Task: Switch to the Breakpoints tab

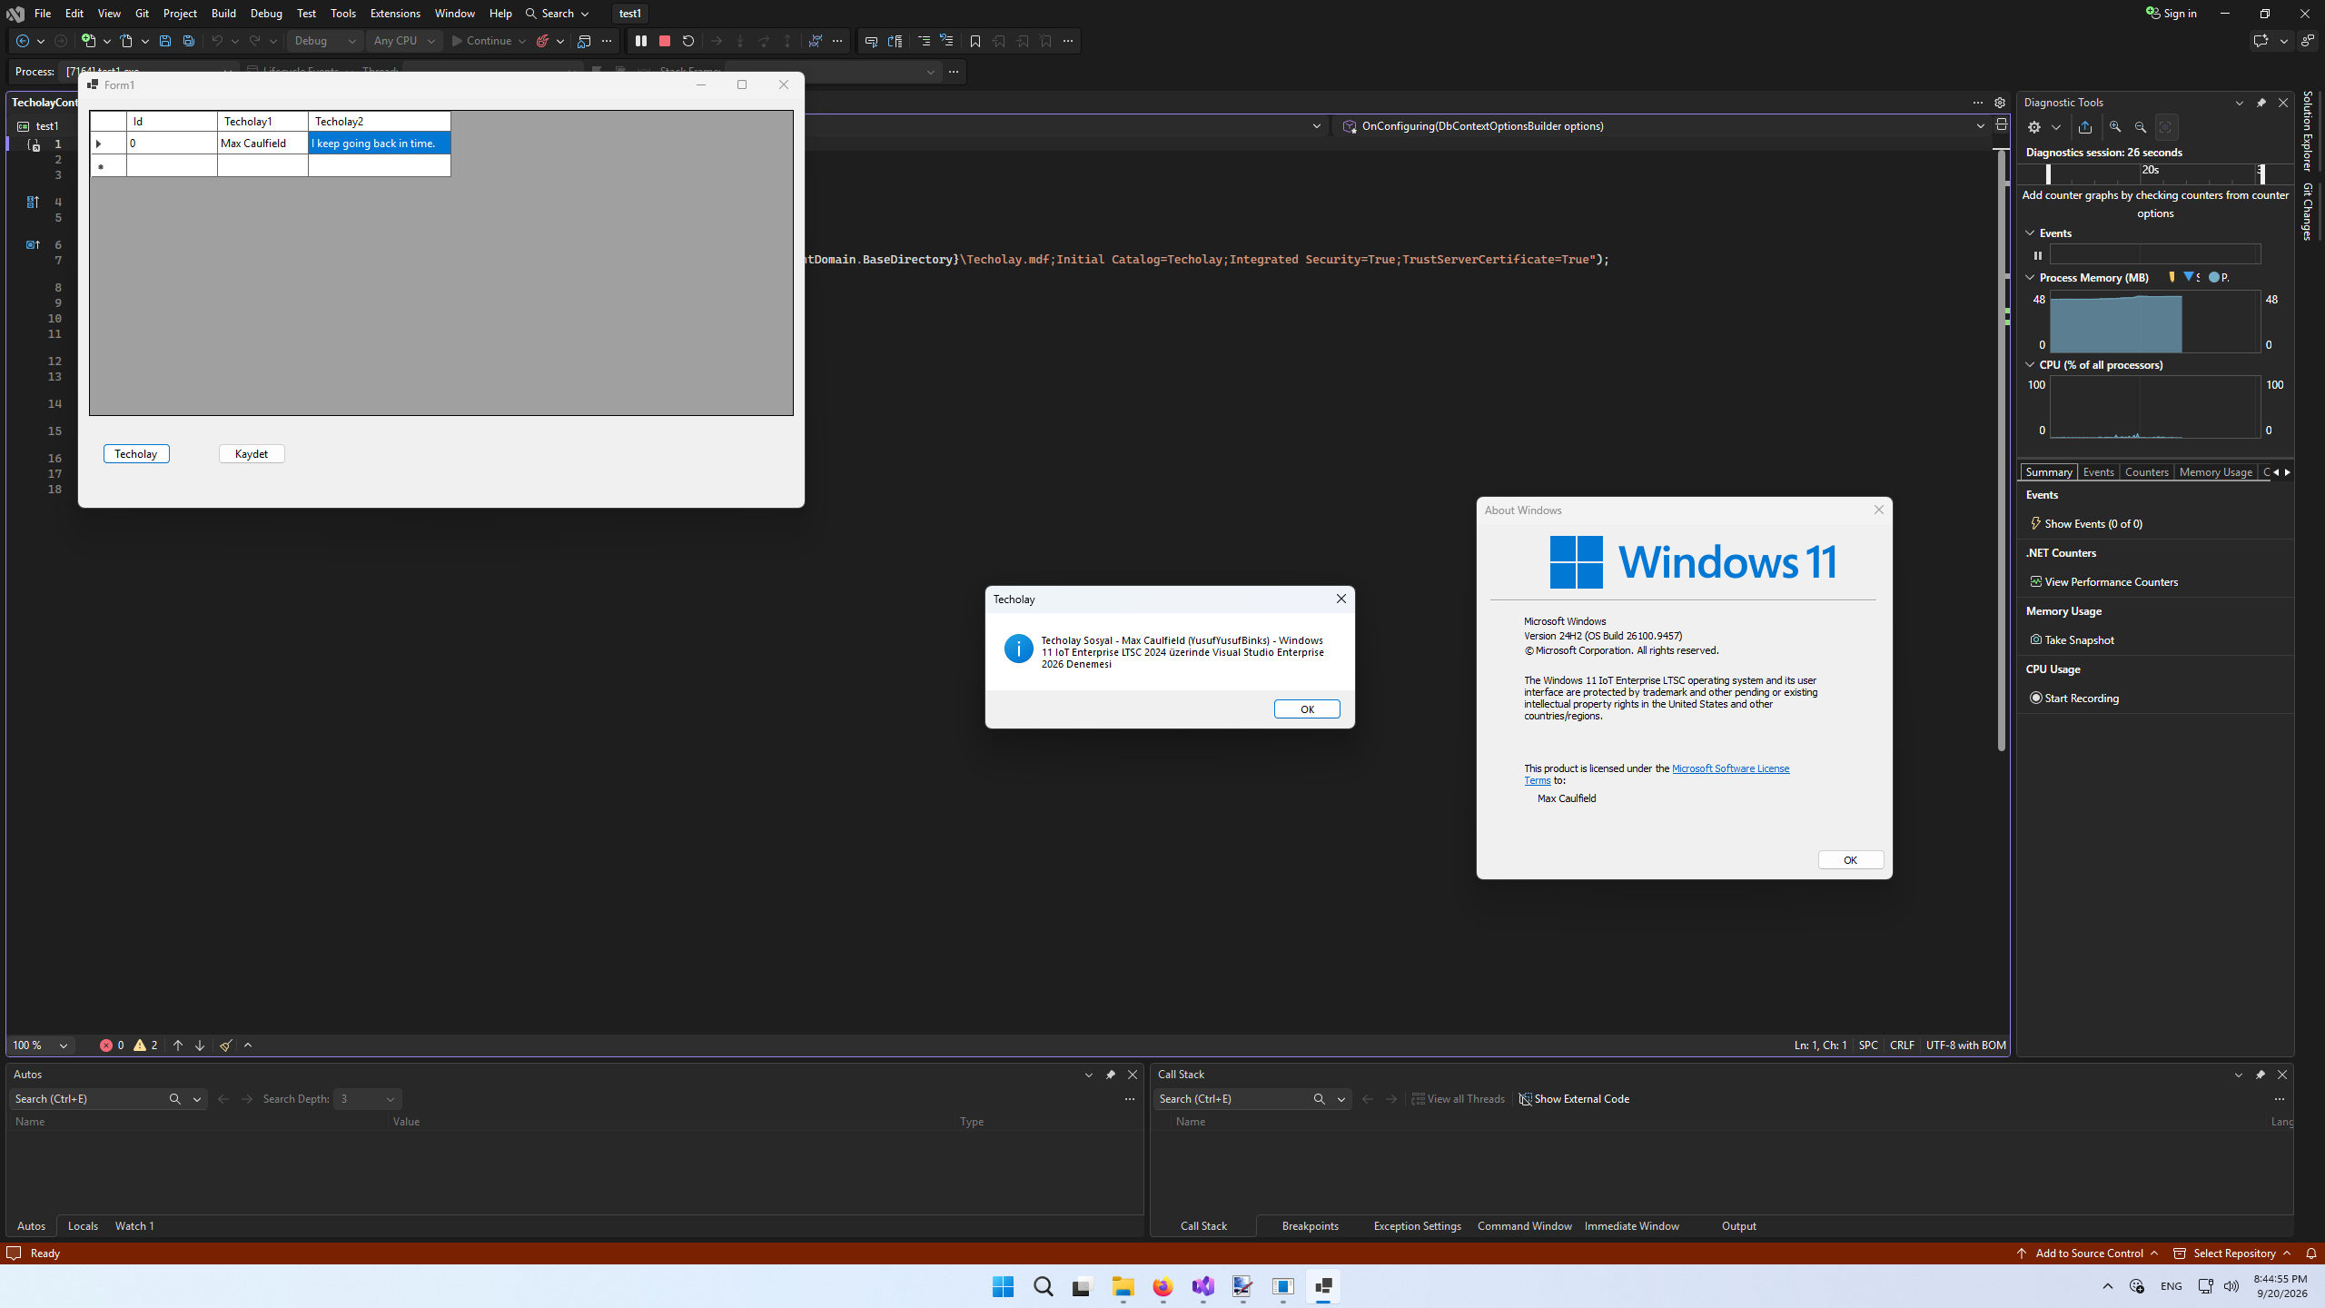Action: [x=1310, y=1226]
